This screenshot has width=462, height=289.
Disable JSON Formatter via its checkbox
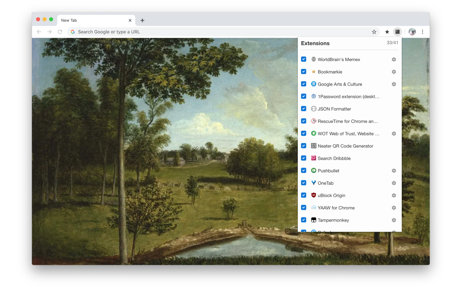pos(304,109)
